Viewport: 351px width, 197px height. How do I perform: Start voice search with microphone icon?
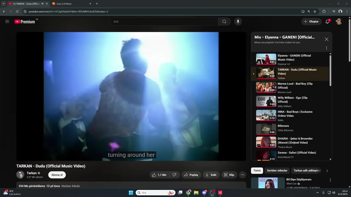pyautogui.click(x=238, y=22)
